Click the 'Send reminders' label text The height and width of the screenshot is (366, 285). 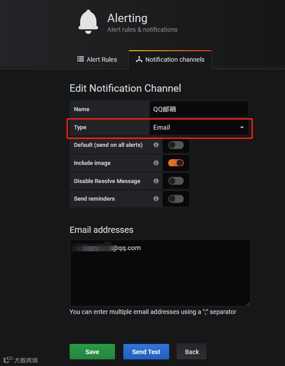coord(94,198)
